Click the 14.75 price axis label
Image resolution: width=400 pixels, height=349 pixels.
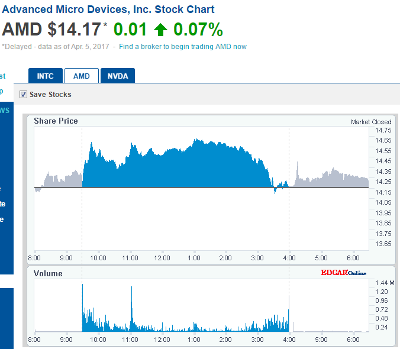(383, 130)
